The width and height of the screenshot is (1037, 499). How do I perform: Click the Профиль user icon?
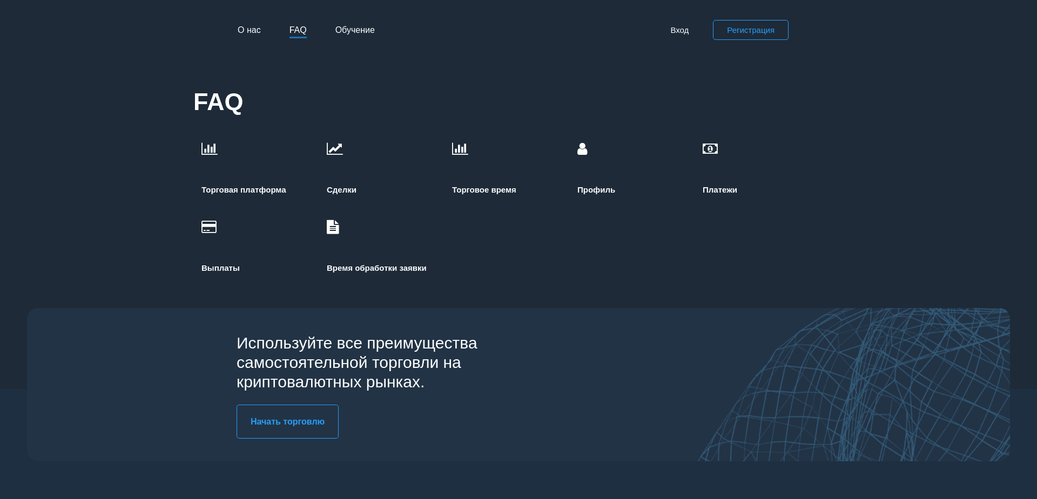(x=582, y=149)
